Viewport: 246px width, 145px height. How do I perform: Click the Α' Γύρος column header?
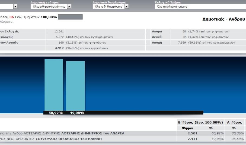click(234, 123)
